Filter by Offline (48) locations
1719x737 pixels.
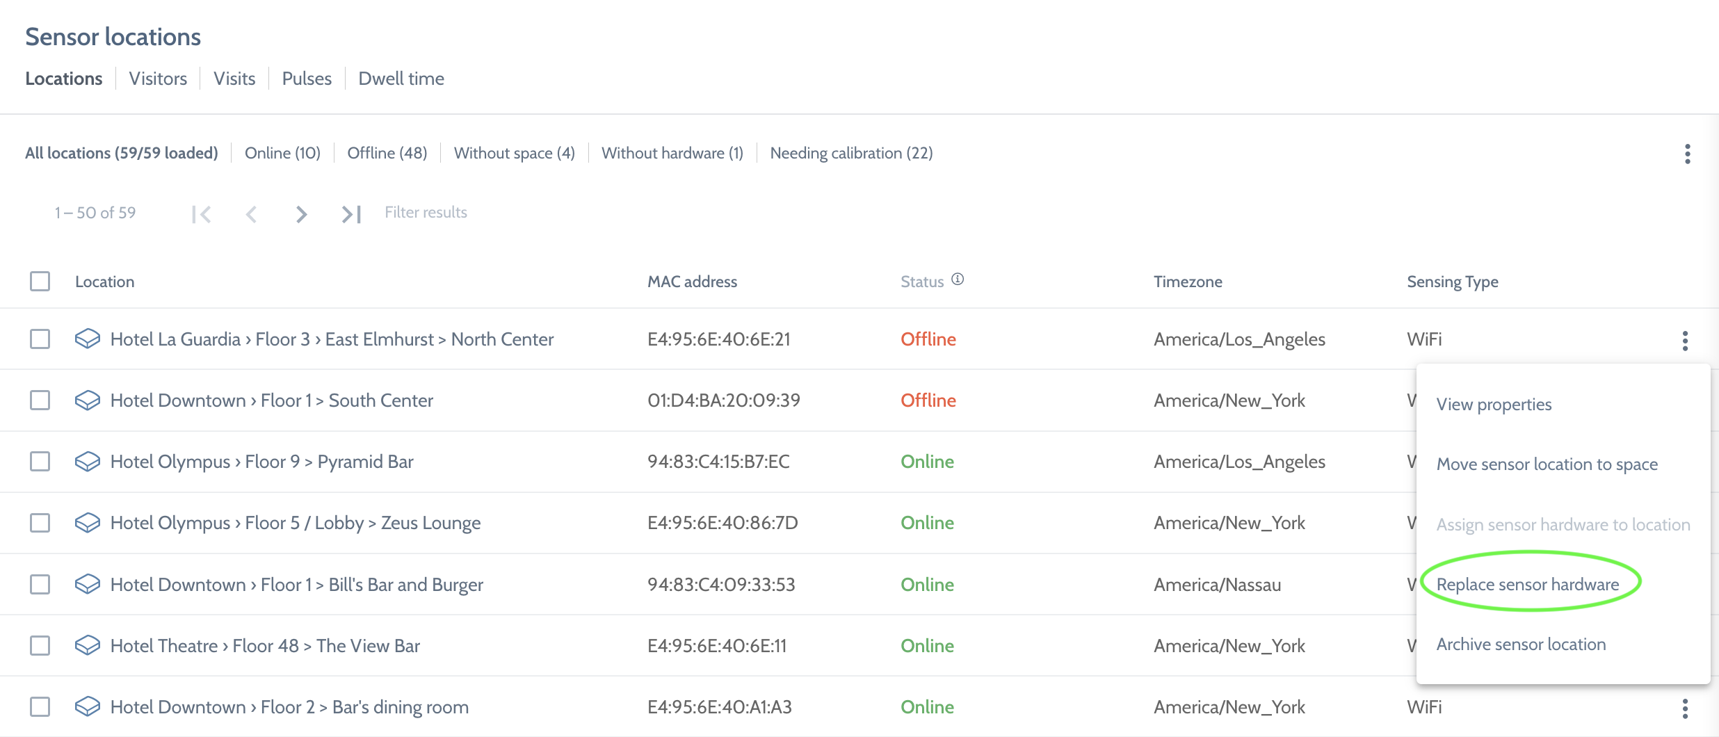pos(387,153)
